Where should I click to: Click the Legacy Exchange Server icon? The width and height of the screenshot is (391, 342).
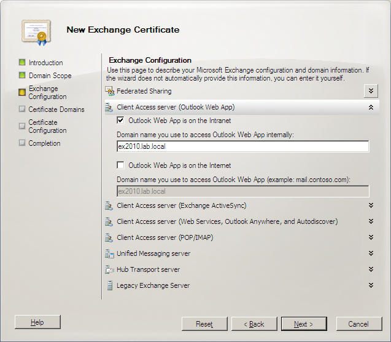coord(109,285)
